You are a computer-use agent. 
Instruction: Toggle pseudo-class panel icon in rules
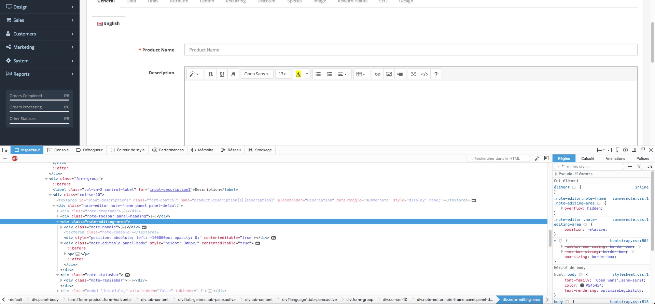click(639, 167)
